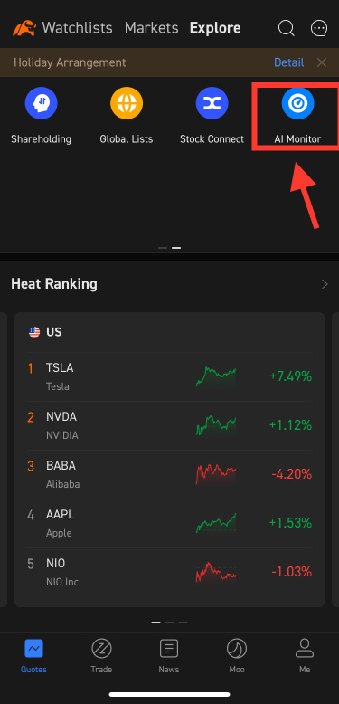339x704 pixels.
Task: Open the Me profile tab
Action: pyautogui.click(x=305, y=655)
